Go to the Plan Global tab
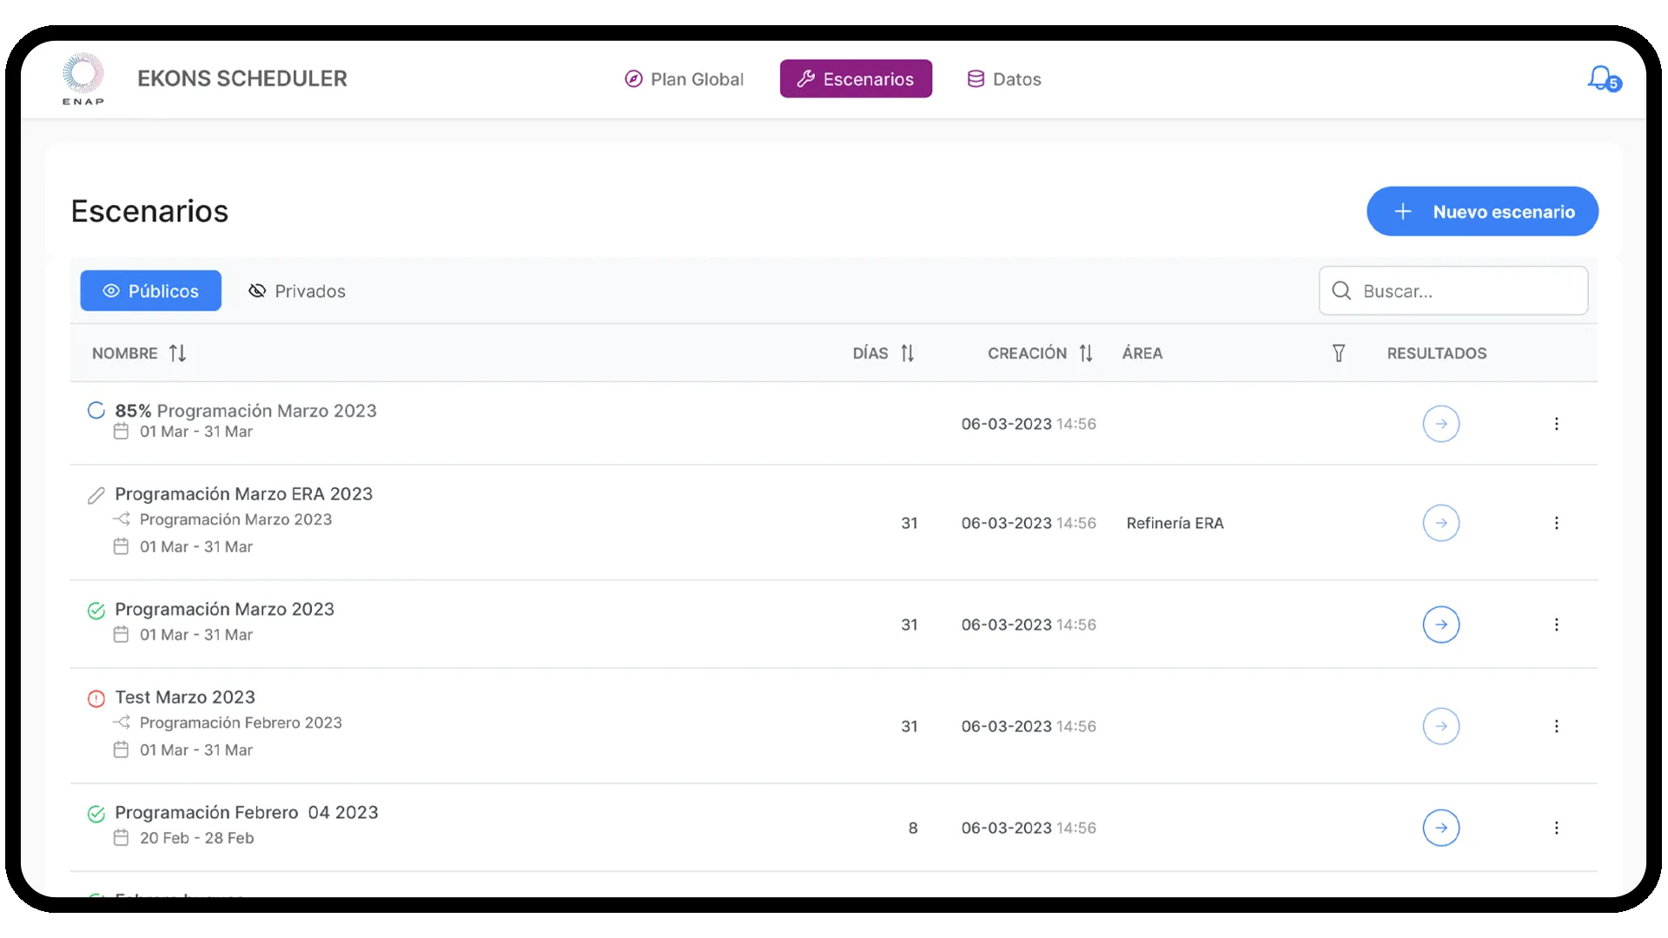 tap(684, 78)
